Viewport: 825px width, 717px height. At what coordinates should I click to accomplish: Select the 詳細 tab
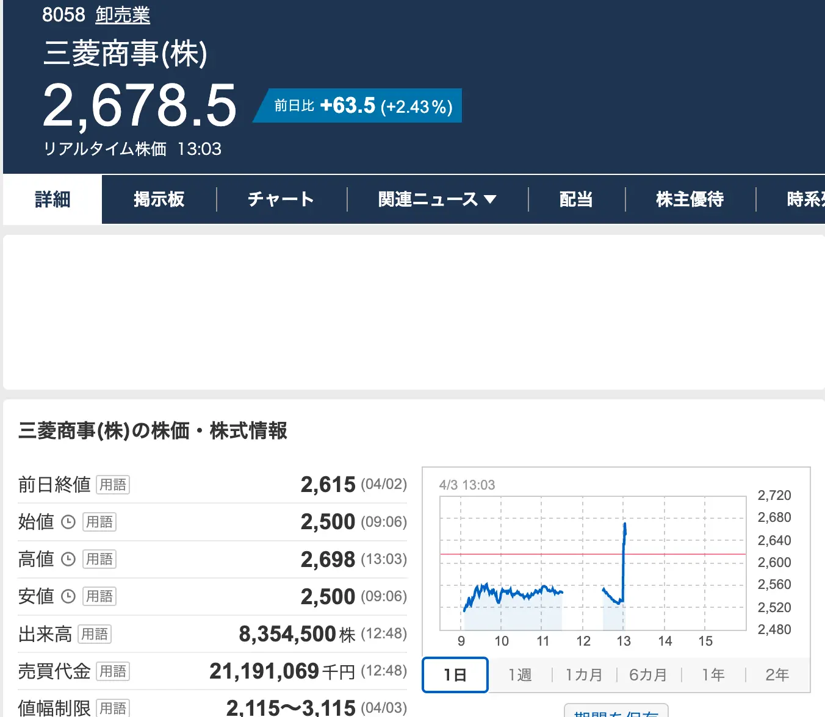tap(52, 199)
